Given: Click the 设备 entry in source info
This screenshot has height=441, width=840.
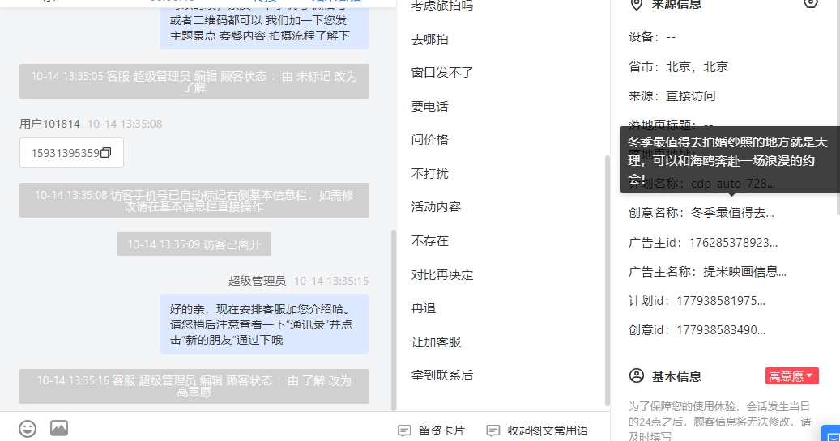Looking at the screenshot, I should 652,37.
